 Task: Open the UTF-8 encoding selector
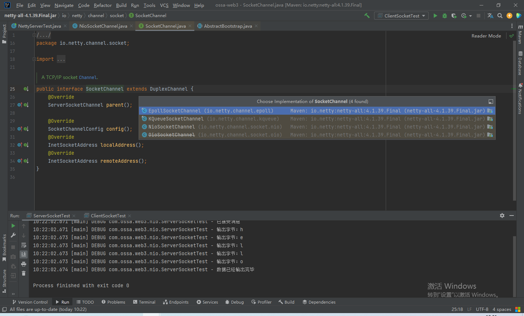482,309
